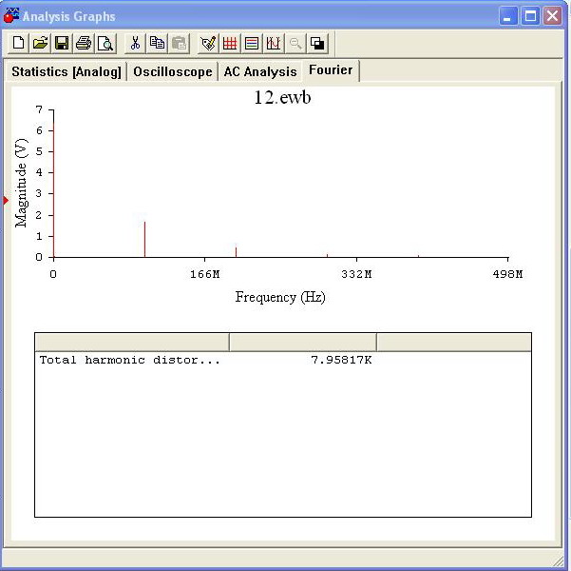Select the Fourier tab
This screenshot has height=571, width=571.
pyautogui.click(x=330, y=71)
